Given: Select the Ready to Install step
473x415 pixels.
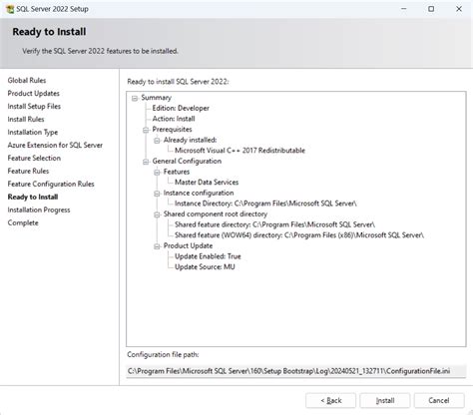Looking at the screenshot, I should tap(33, 198).
